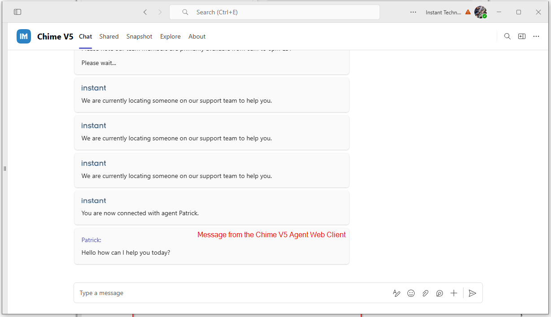Click the Please wait... message text
Image resolution: width=551 pixels, height=317 pixels.
tap(99, 63)
